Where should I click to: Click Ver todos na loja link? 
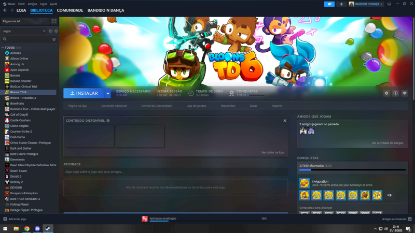[x=272, y=152]
